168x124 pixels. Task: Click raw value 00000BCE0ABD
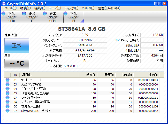(148, 80)
